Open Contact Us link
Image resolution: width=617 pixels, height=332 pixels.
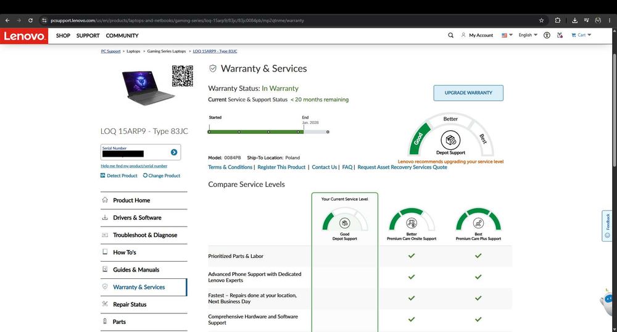[325, 167]
